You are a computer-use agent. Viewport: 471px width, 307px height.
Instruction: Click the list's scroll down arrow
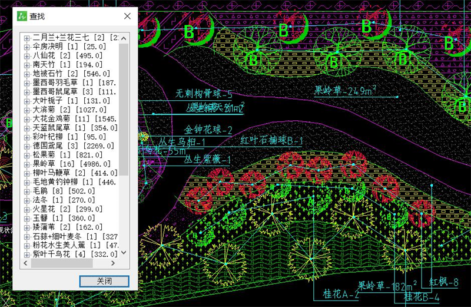point(124,253)
